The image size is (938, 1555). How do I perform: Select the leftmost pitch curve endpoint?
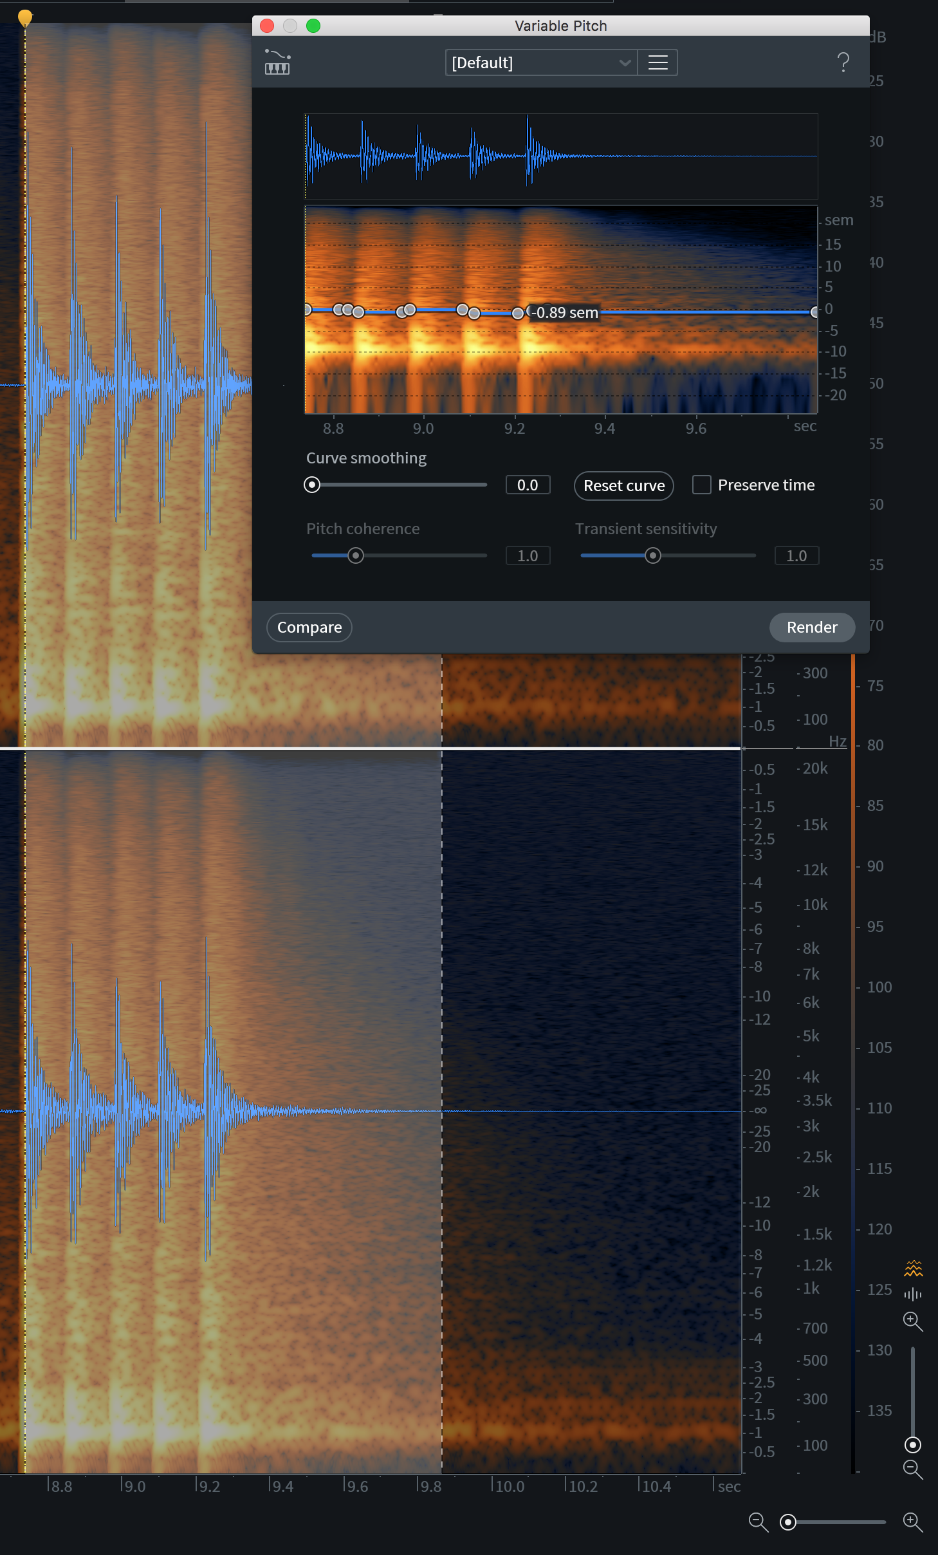pos(308,310)
